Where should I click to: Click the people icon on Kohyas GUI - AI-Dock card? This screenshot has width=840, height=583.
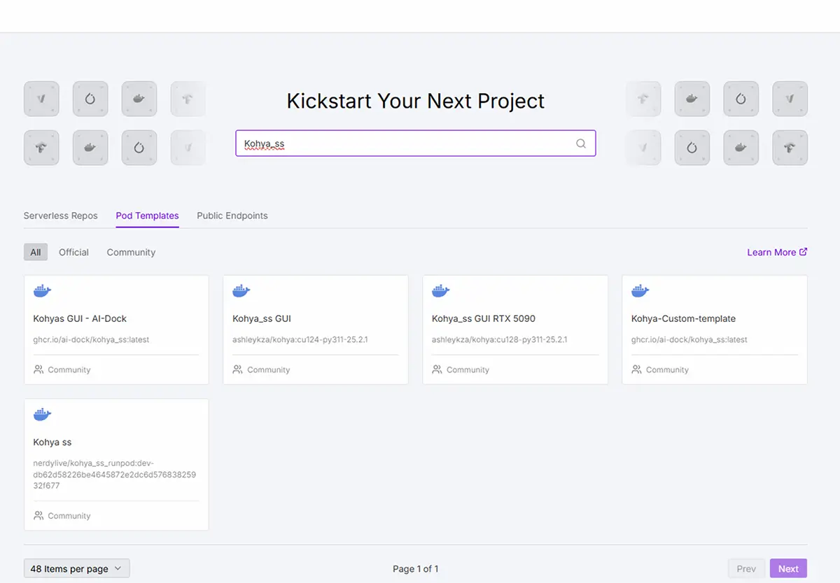point(38,370)
